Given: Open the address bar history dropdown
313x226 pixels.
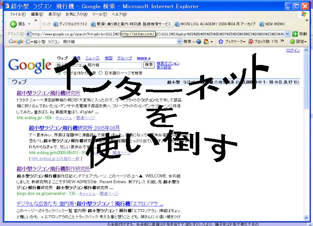Looking at the screenshot, I should 287,34.
